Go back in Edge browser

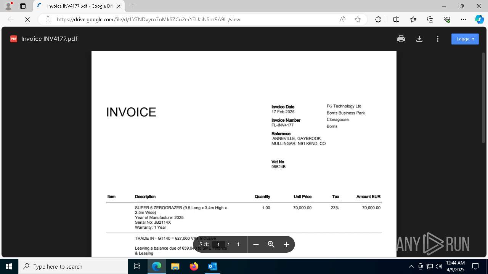[x=11, y=19]
